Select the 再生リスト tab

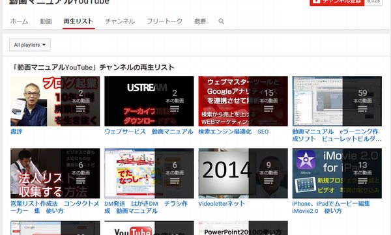tap(79, 21)
